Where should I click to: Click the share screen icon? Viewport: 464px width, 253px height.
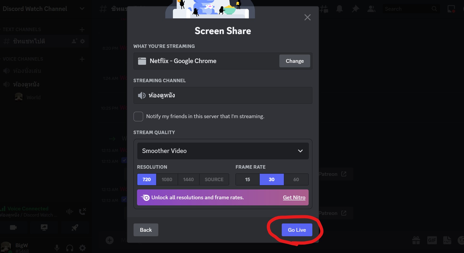(44, 227)
